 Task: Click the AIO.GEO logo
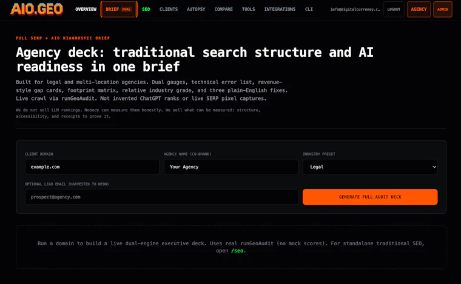click(37, 9)
